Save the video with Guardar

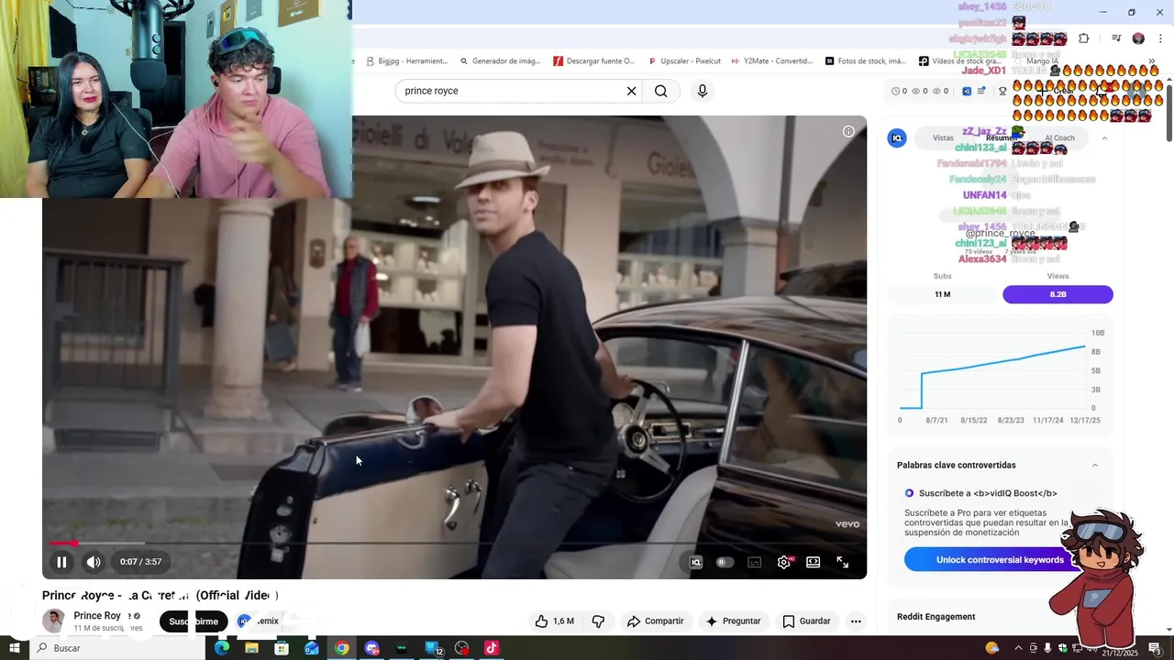(806, 621)
